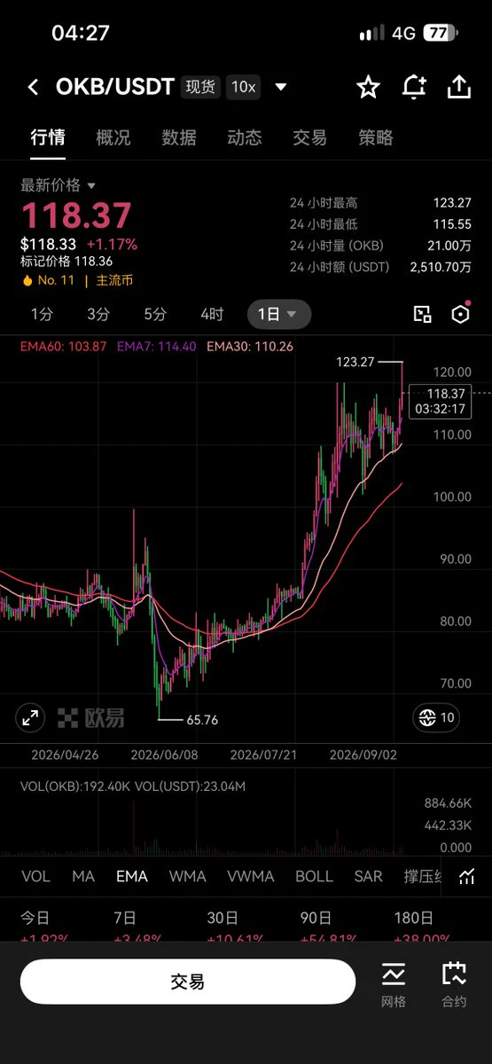Tap the 65.76 low marker on chart

202,720
